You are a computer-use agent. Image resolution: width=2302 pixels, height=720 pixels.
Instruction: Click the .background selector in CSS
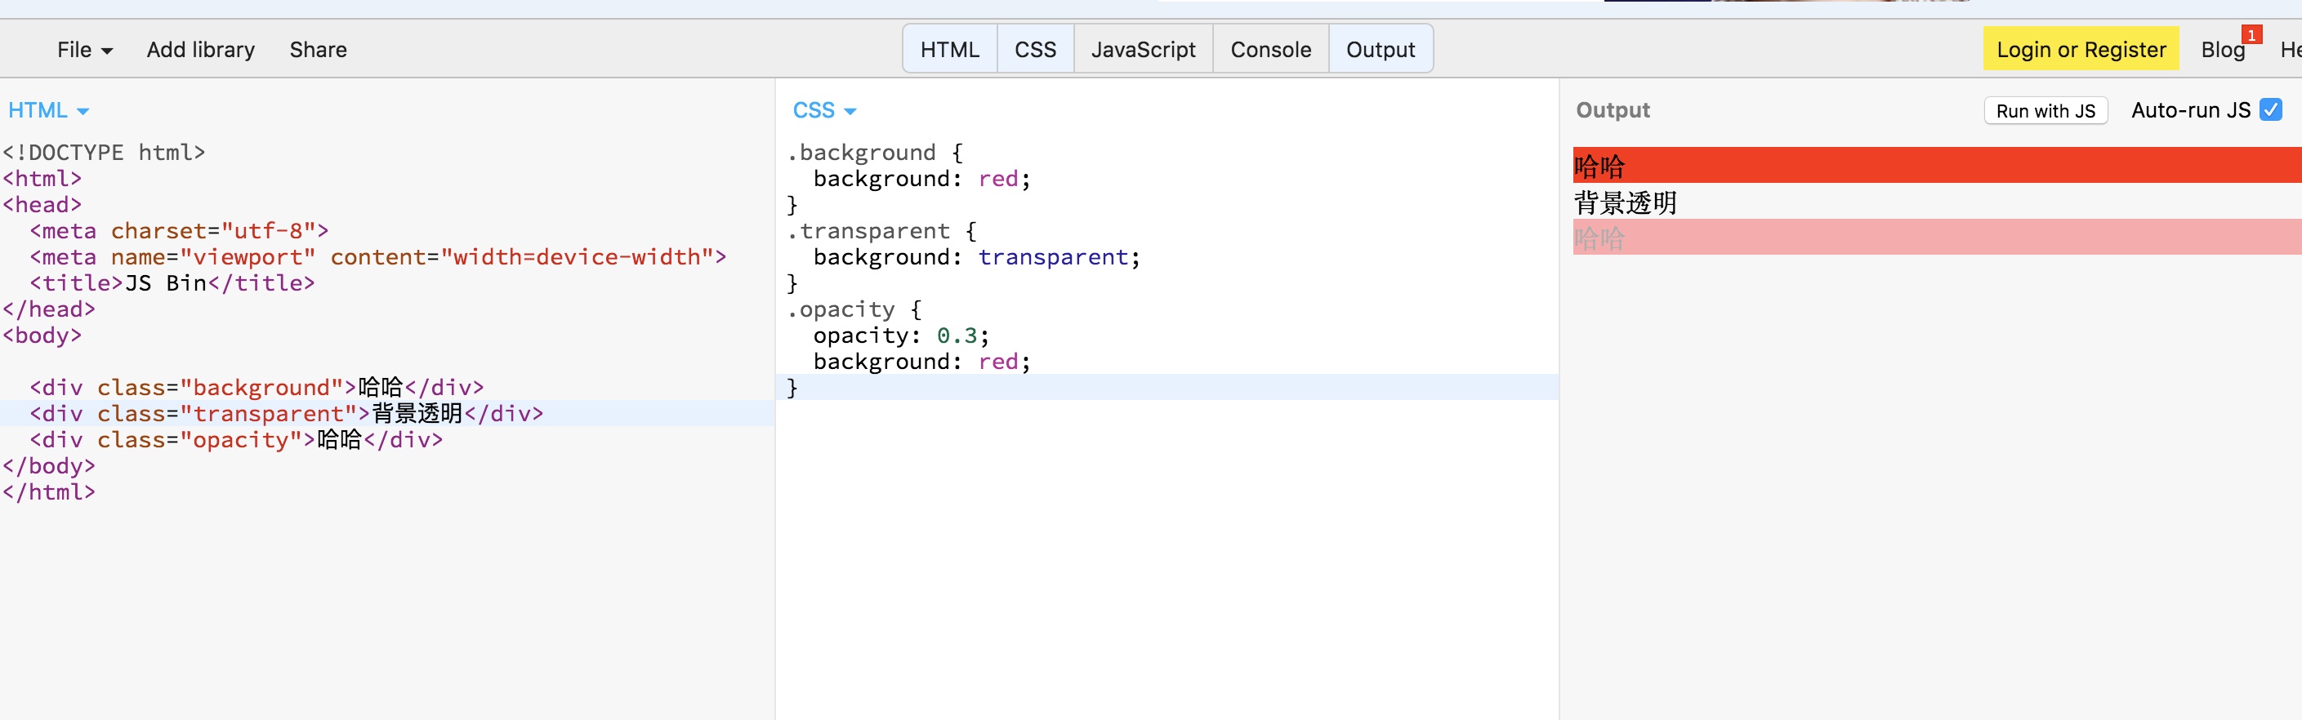click(x=862, y=153)
